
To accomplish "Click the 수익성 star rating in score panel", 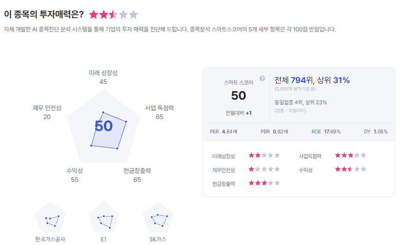I will tap(351, 169).
